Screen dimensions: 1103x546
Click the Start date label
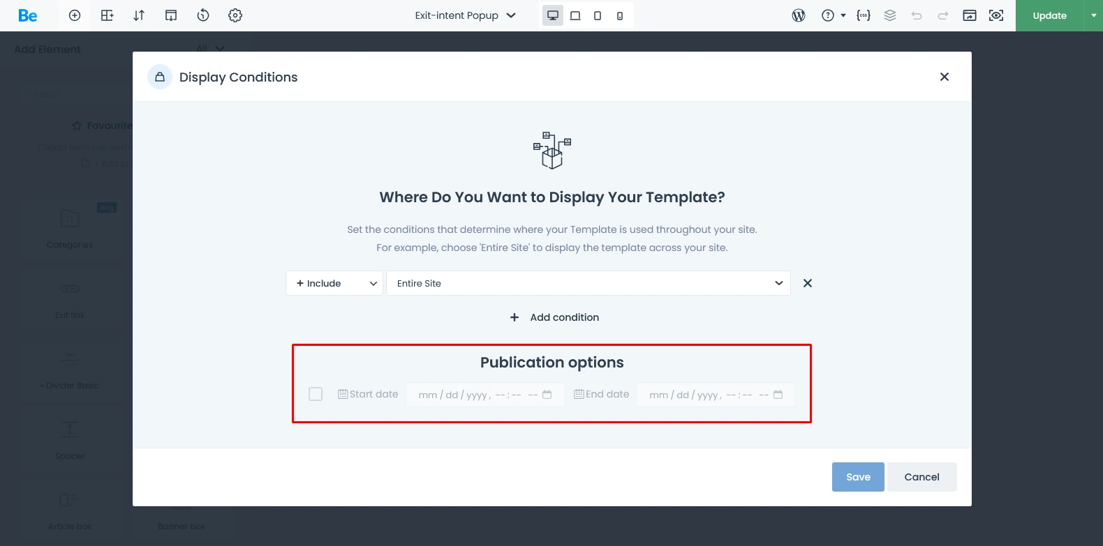point(373,394)
